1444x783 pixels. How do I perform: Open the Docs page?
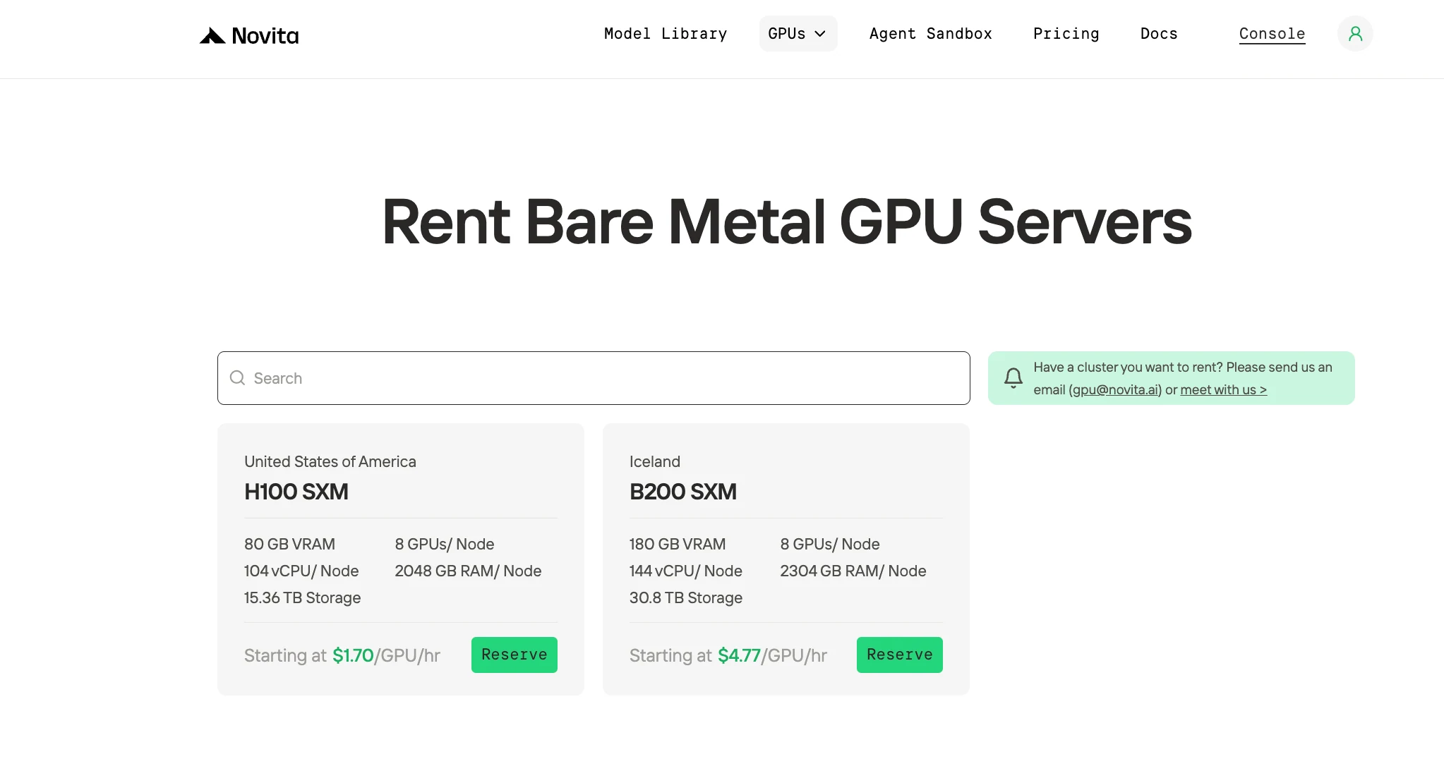pyautogui.click(x=1159, y=34)
